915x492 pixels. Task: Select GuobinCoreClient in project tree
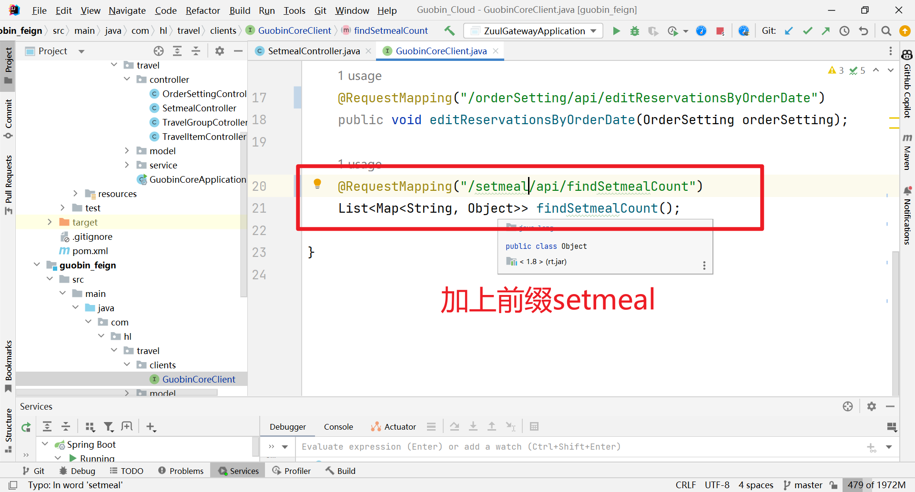click(x=199, y=379)
